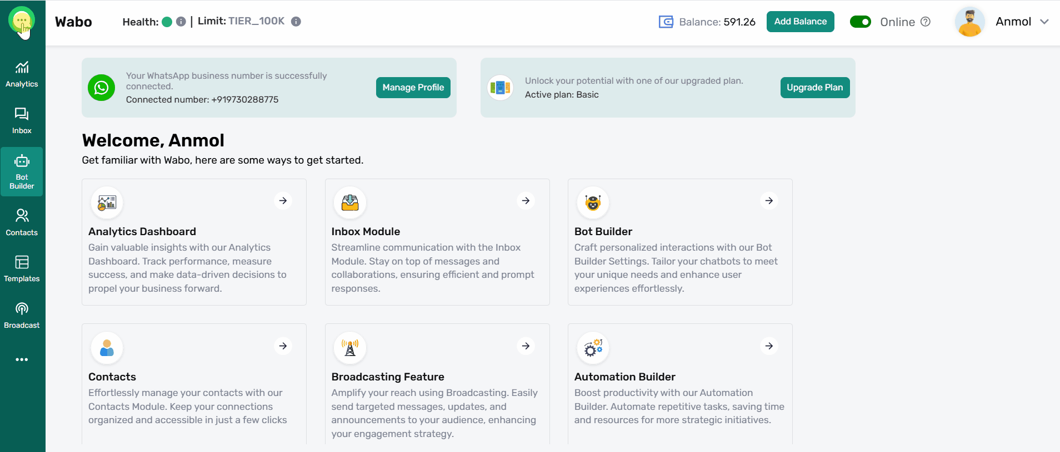
Task: Open Templates in the sidebar
Action: 22,269
